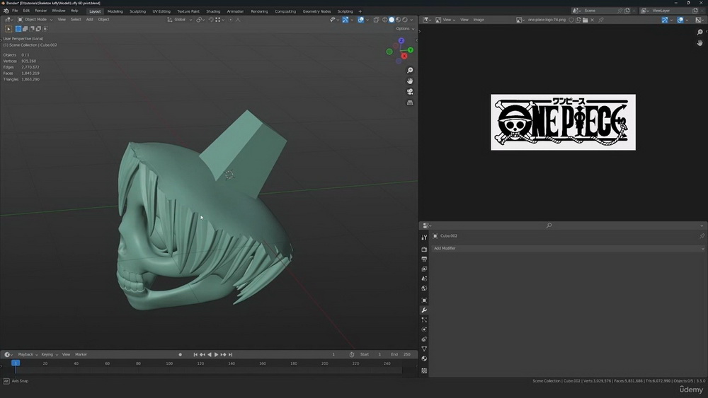Toggle the camera view icon in viewport

click(x=410, y=91)
